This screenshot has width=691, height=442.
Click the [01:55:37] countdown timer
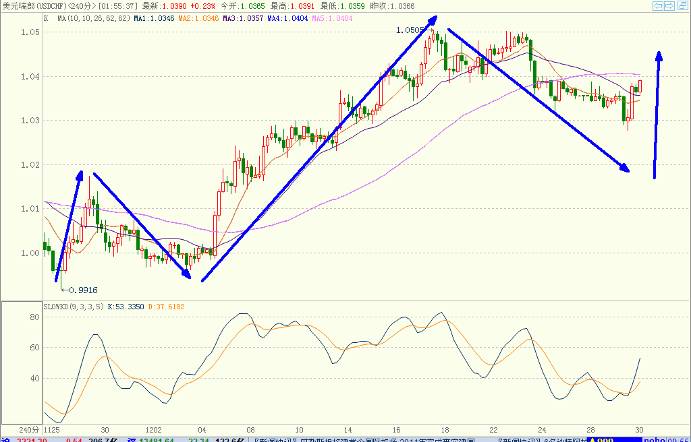pyautogui.click(x=118, y=6)
